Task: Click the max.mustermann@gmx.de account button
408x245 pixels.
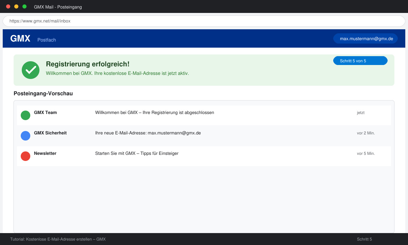Action: 365,38
